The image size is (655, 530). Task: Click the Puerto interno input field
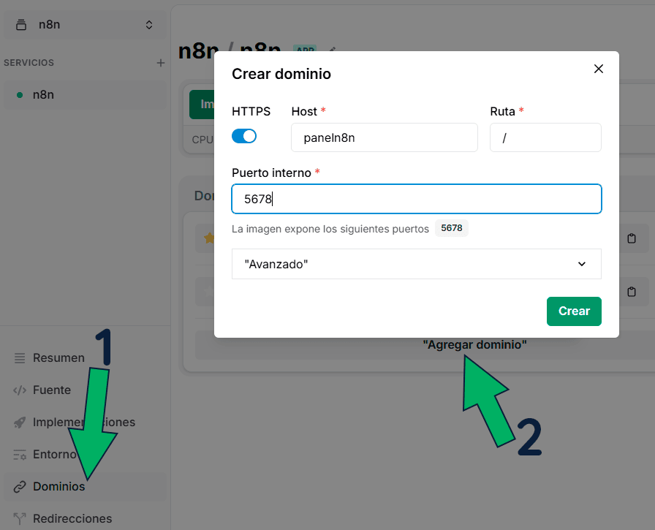point(416,198)
